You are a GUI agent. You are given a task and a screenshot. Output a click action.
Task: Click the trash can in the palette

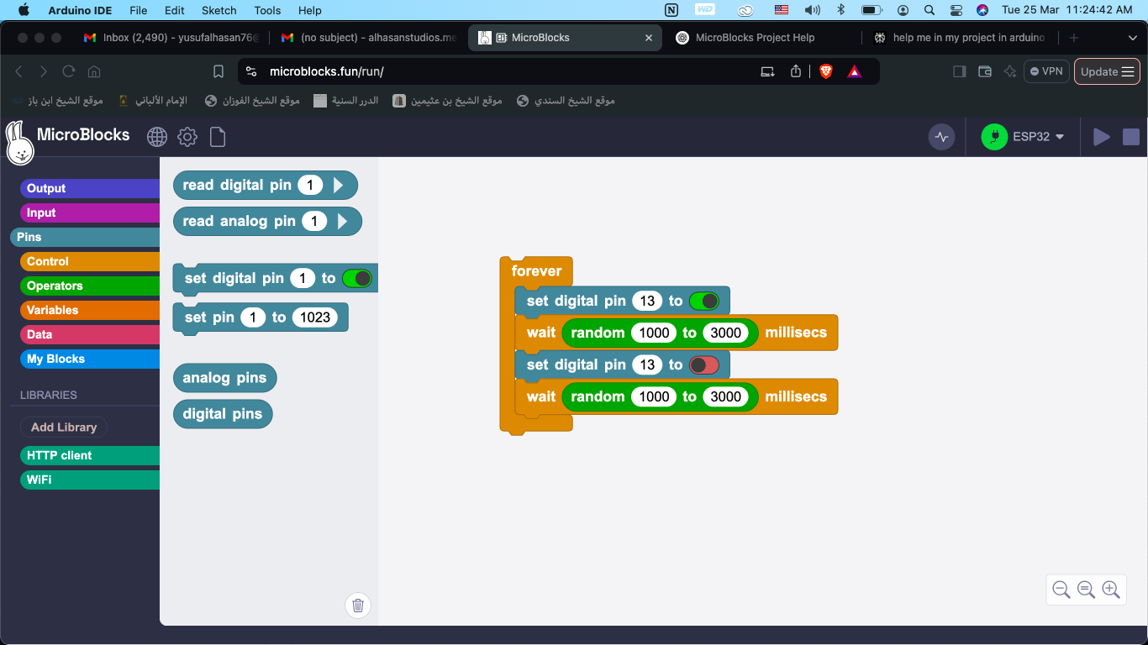tap(358, 605)
